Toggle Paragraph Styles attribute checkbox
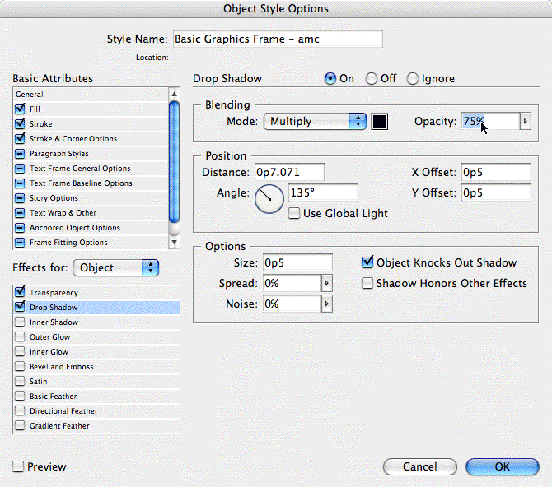 pyautogui.click(x=20, y=154)
